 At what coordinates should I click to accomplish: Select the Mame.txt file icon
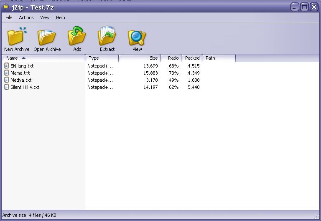[7, 73]
